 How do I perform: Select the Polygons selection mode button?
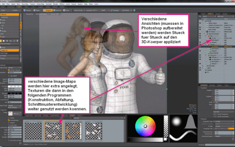(x=48, y=10)
